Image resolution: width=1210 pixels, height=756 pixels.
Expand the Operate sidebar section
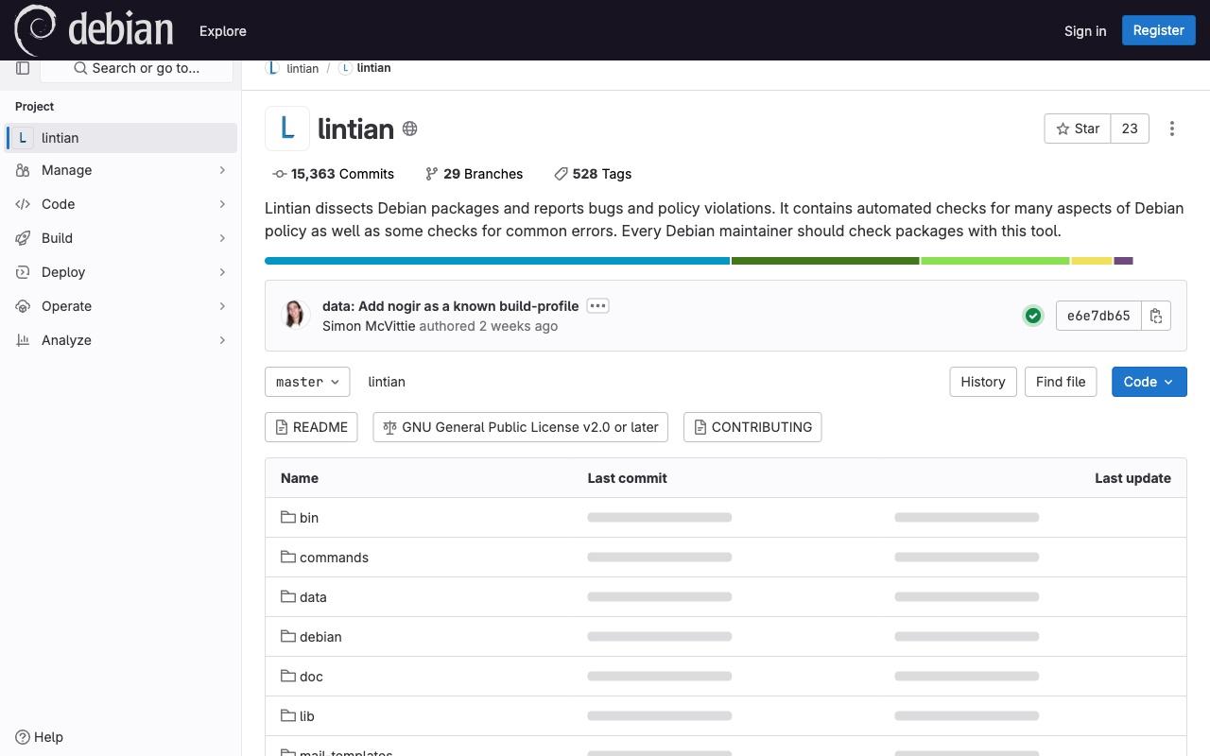click(x=121, y=306)
